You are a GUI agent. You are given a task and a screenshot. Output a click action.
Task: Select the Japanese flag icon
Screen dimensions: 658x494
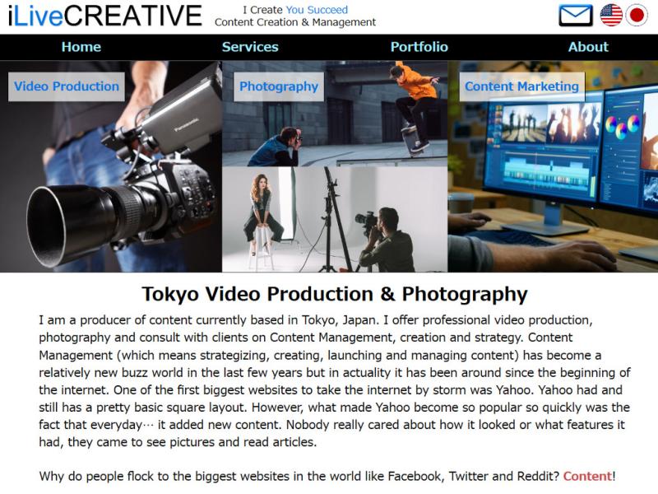637,15
